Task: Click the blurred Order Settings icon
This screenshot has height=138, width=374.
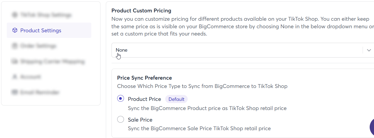Action: (x=15, y=46)
